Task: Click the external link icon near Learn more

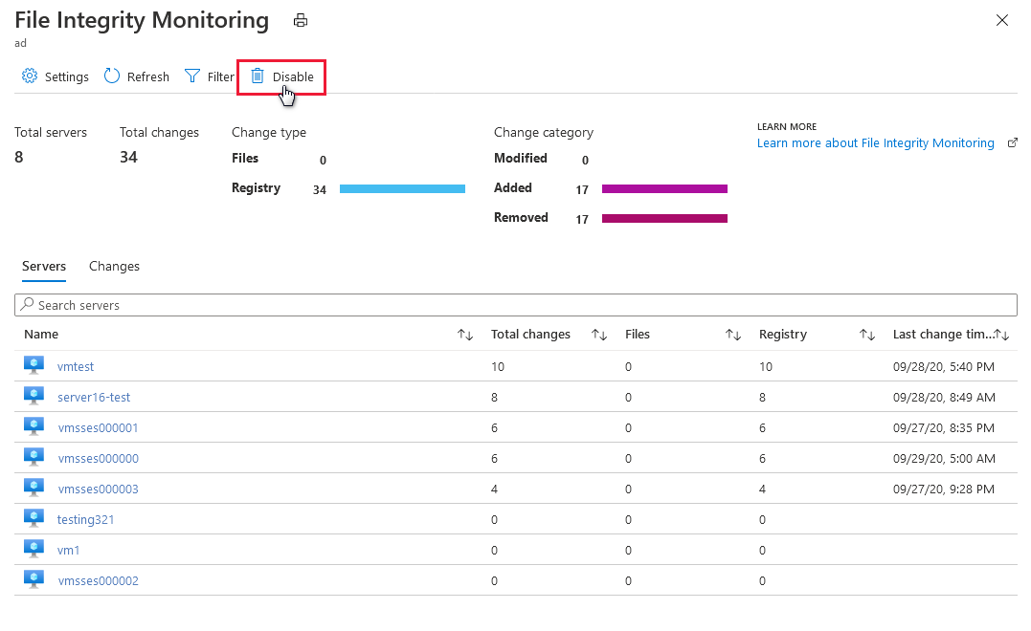Action: 1013,143
